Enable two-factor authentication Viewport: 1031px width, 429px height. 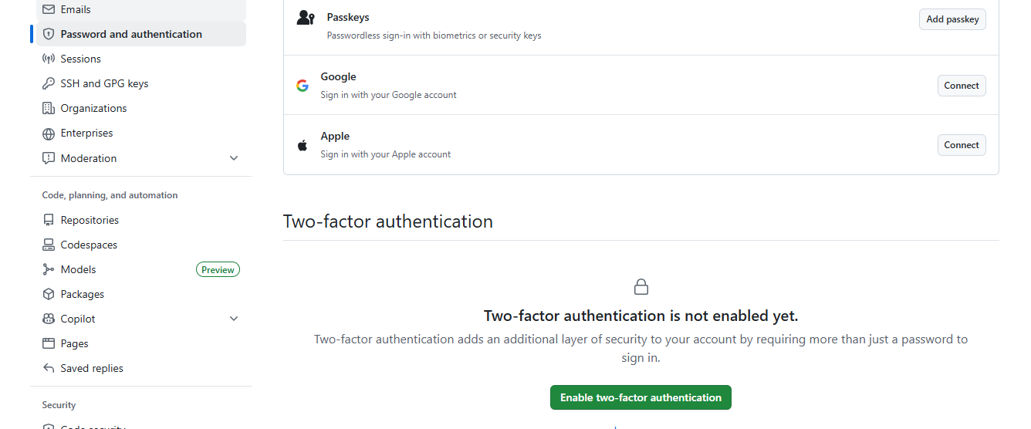641,397
